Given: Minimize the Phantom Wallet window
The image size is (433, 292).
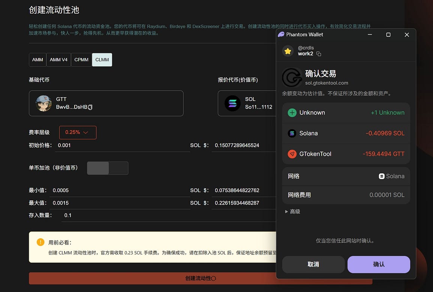Looking at the screenshot, I should 370,35.
